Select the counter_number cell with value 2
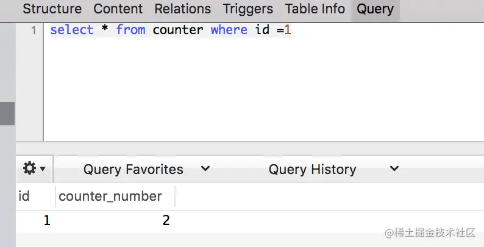The width and height of the screenshot is (484, 247). click(165, 221)
